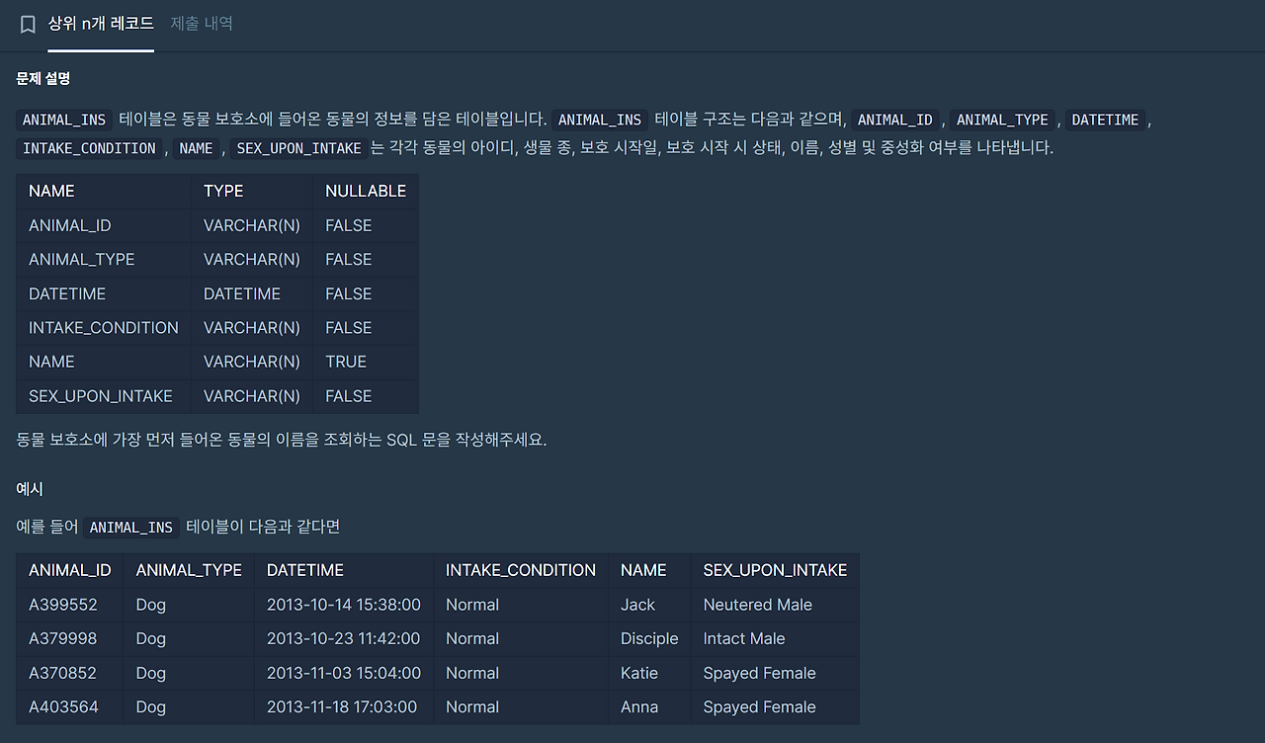Click the TRUE value in the NAME row
Screen dimensions: 1265x743
click(x=346, y=362)
